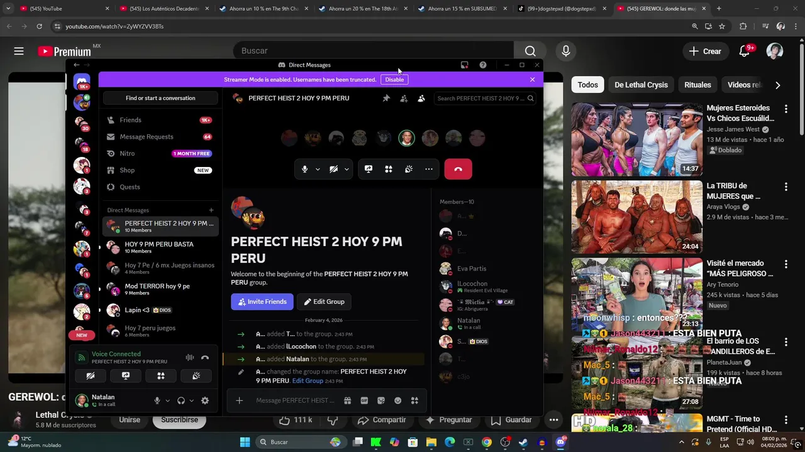Expand input device arrow in user panel

pyautogui.click(x=167, y=401)
